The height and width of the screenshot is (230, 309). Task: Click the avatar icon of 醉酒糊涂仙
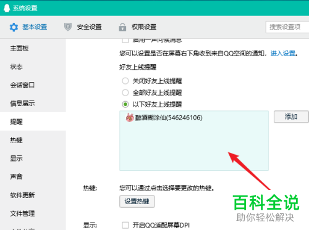coord(130,118)
